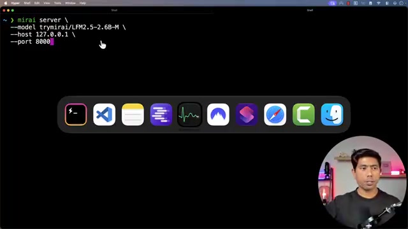The height and width of the screenshot is (229, 408).
Task: Open the Help menu
Action: point(83,3)
